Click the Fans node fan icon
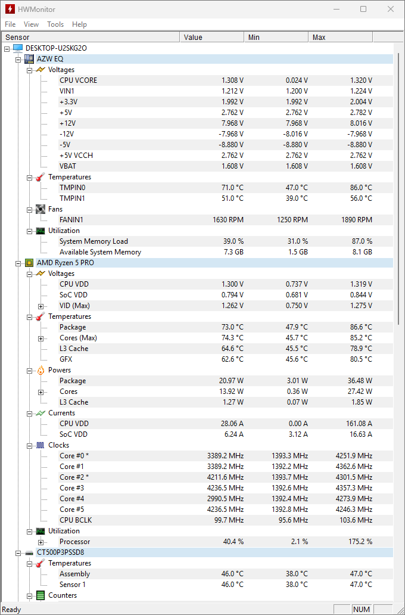 coord(40,209)
